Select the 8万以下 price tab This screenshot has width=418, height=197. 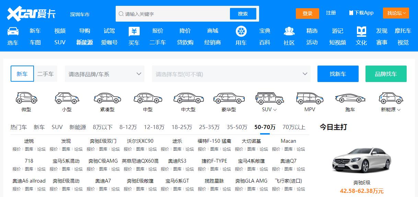tap(103, 127)
